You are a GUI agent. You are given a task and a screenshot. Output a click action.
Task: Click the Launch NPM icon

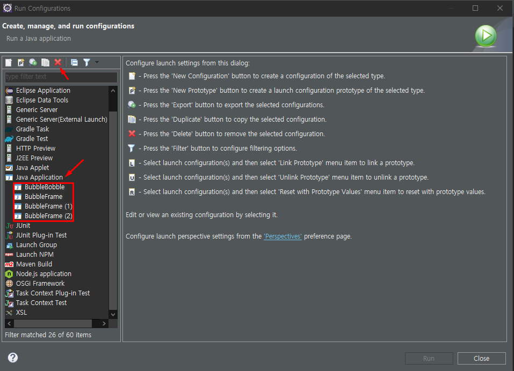pyautogui.click(x=9, y=255)
